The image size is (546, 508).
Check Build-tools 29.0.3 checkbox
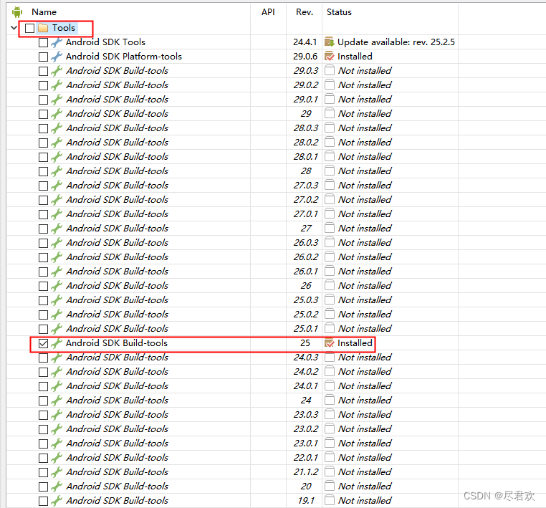[x=43, y=71]
